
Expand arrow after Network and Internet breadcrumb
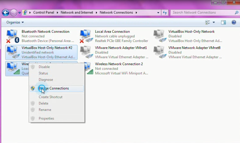[x=97, y=13]
